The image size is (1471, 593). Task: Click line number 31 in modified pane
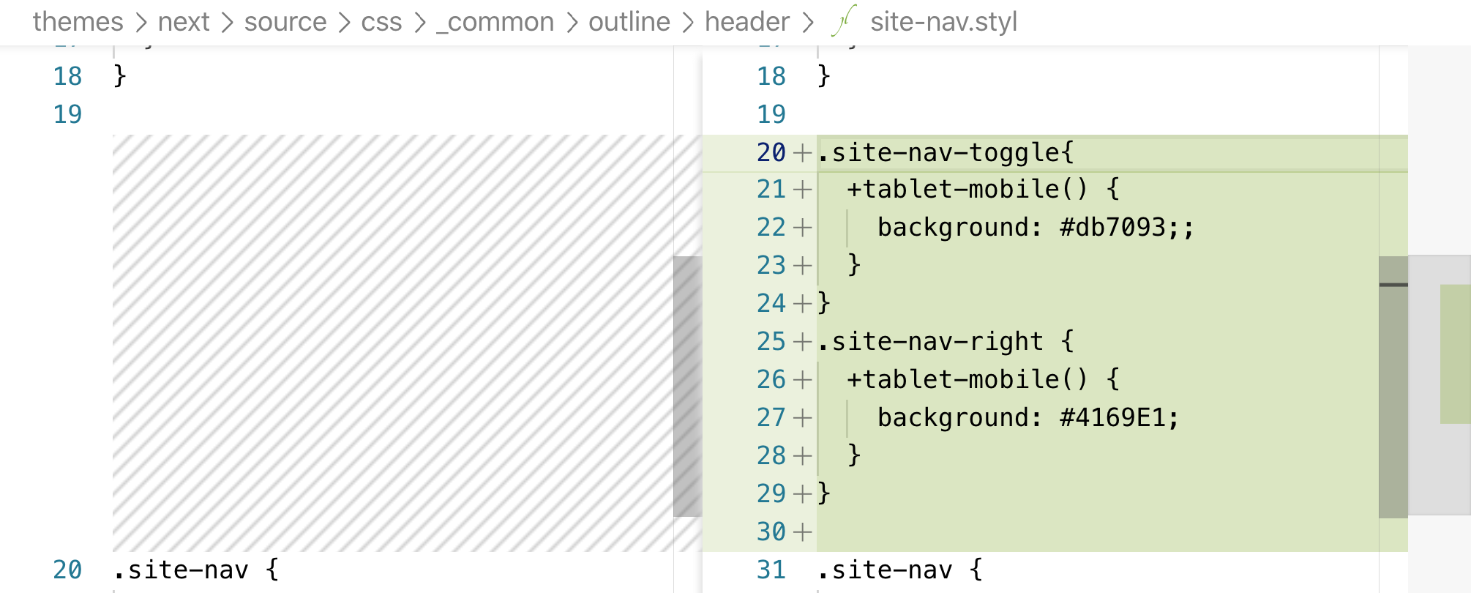coord(771,570)
